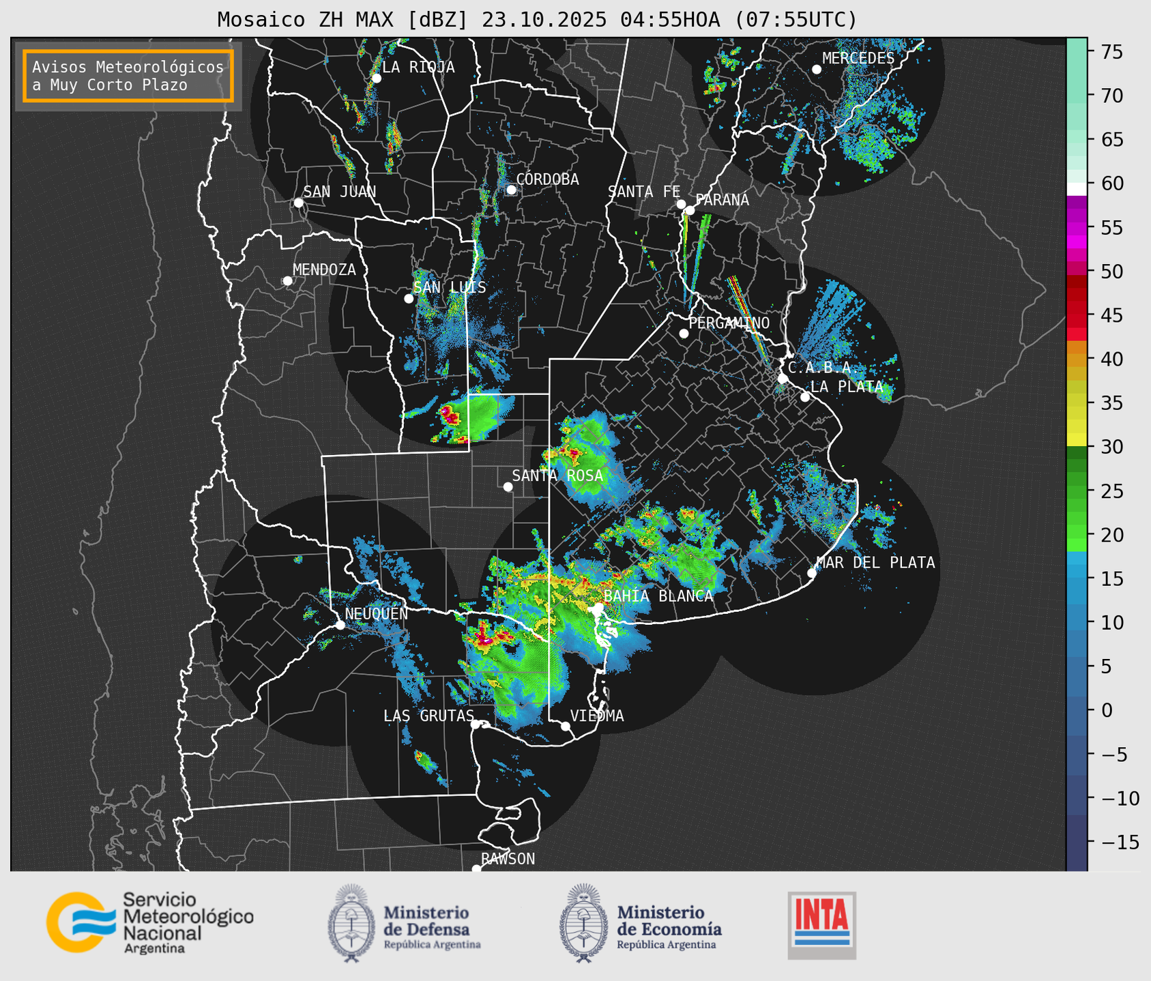Click the LA PLATA city marker
This screenshot has width=1151, height=981.
805,397
